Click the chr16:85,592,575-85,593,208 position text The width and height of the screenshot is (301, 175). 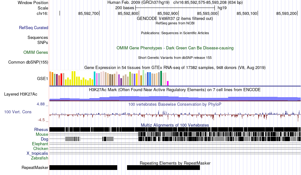pyautogui.click(x=200, y=2)
